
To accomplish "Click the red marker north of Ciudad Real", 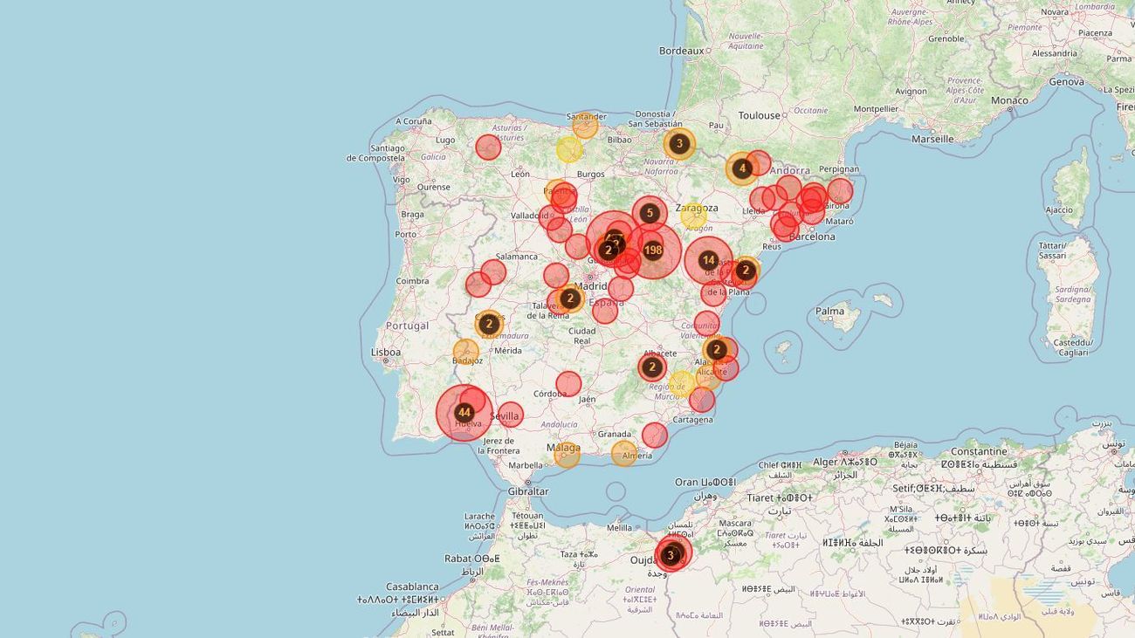I will tap(605, 311).
